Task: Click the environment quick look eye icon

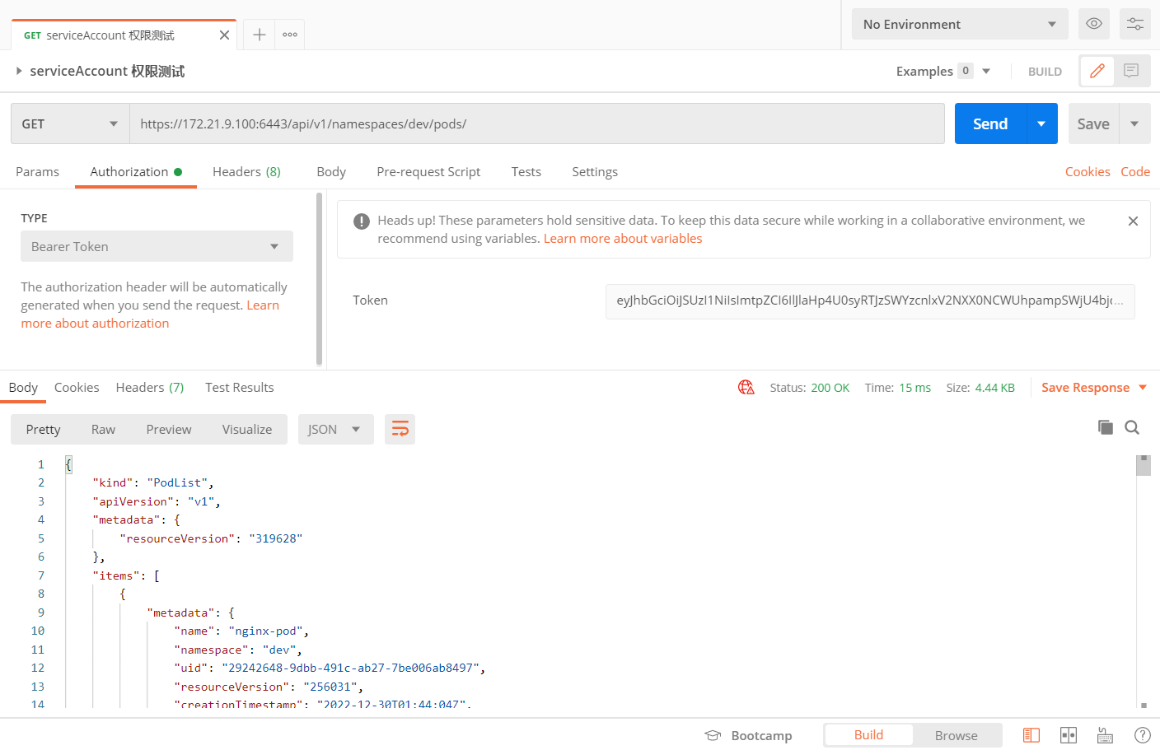Action: (1093, 24)
